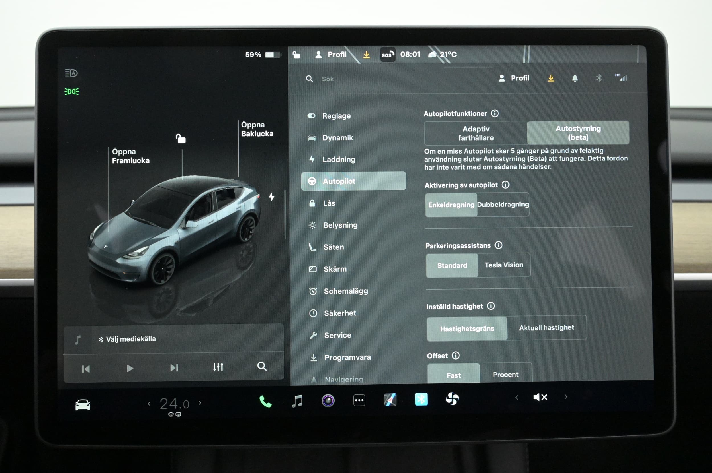Show info for Aktivering av autopilot

pos(506,185)
